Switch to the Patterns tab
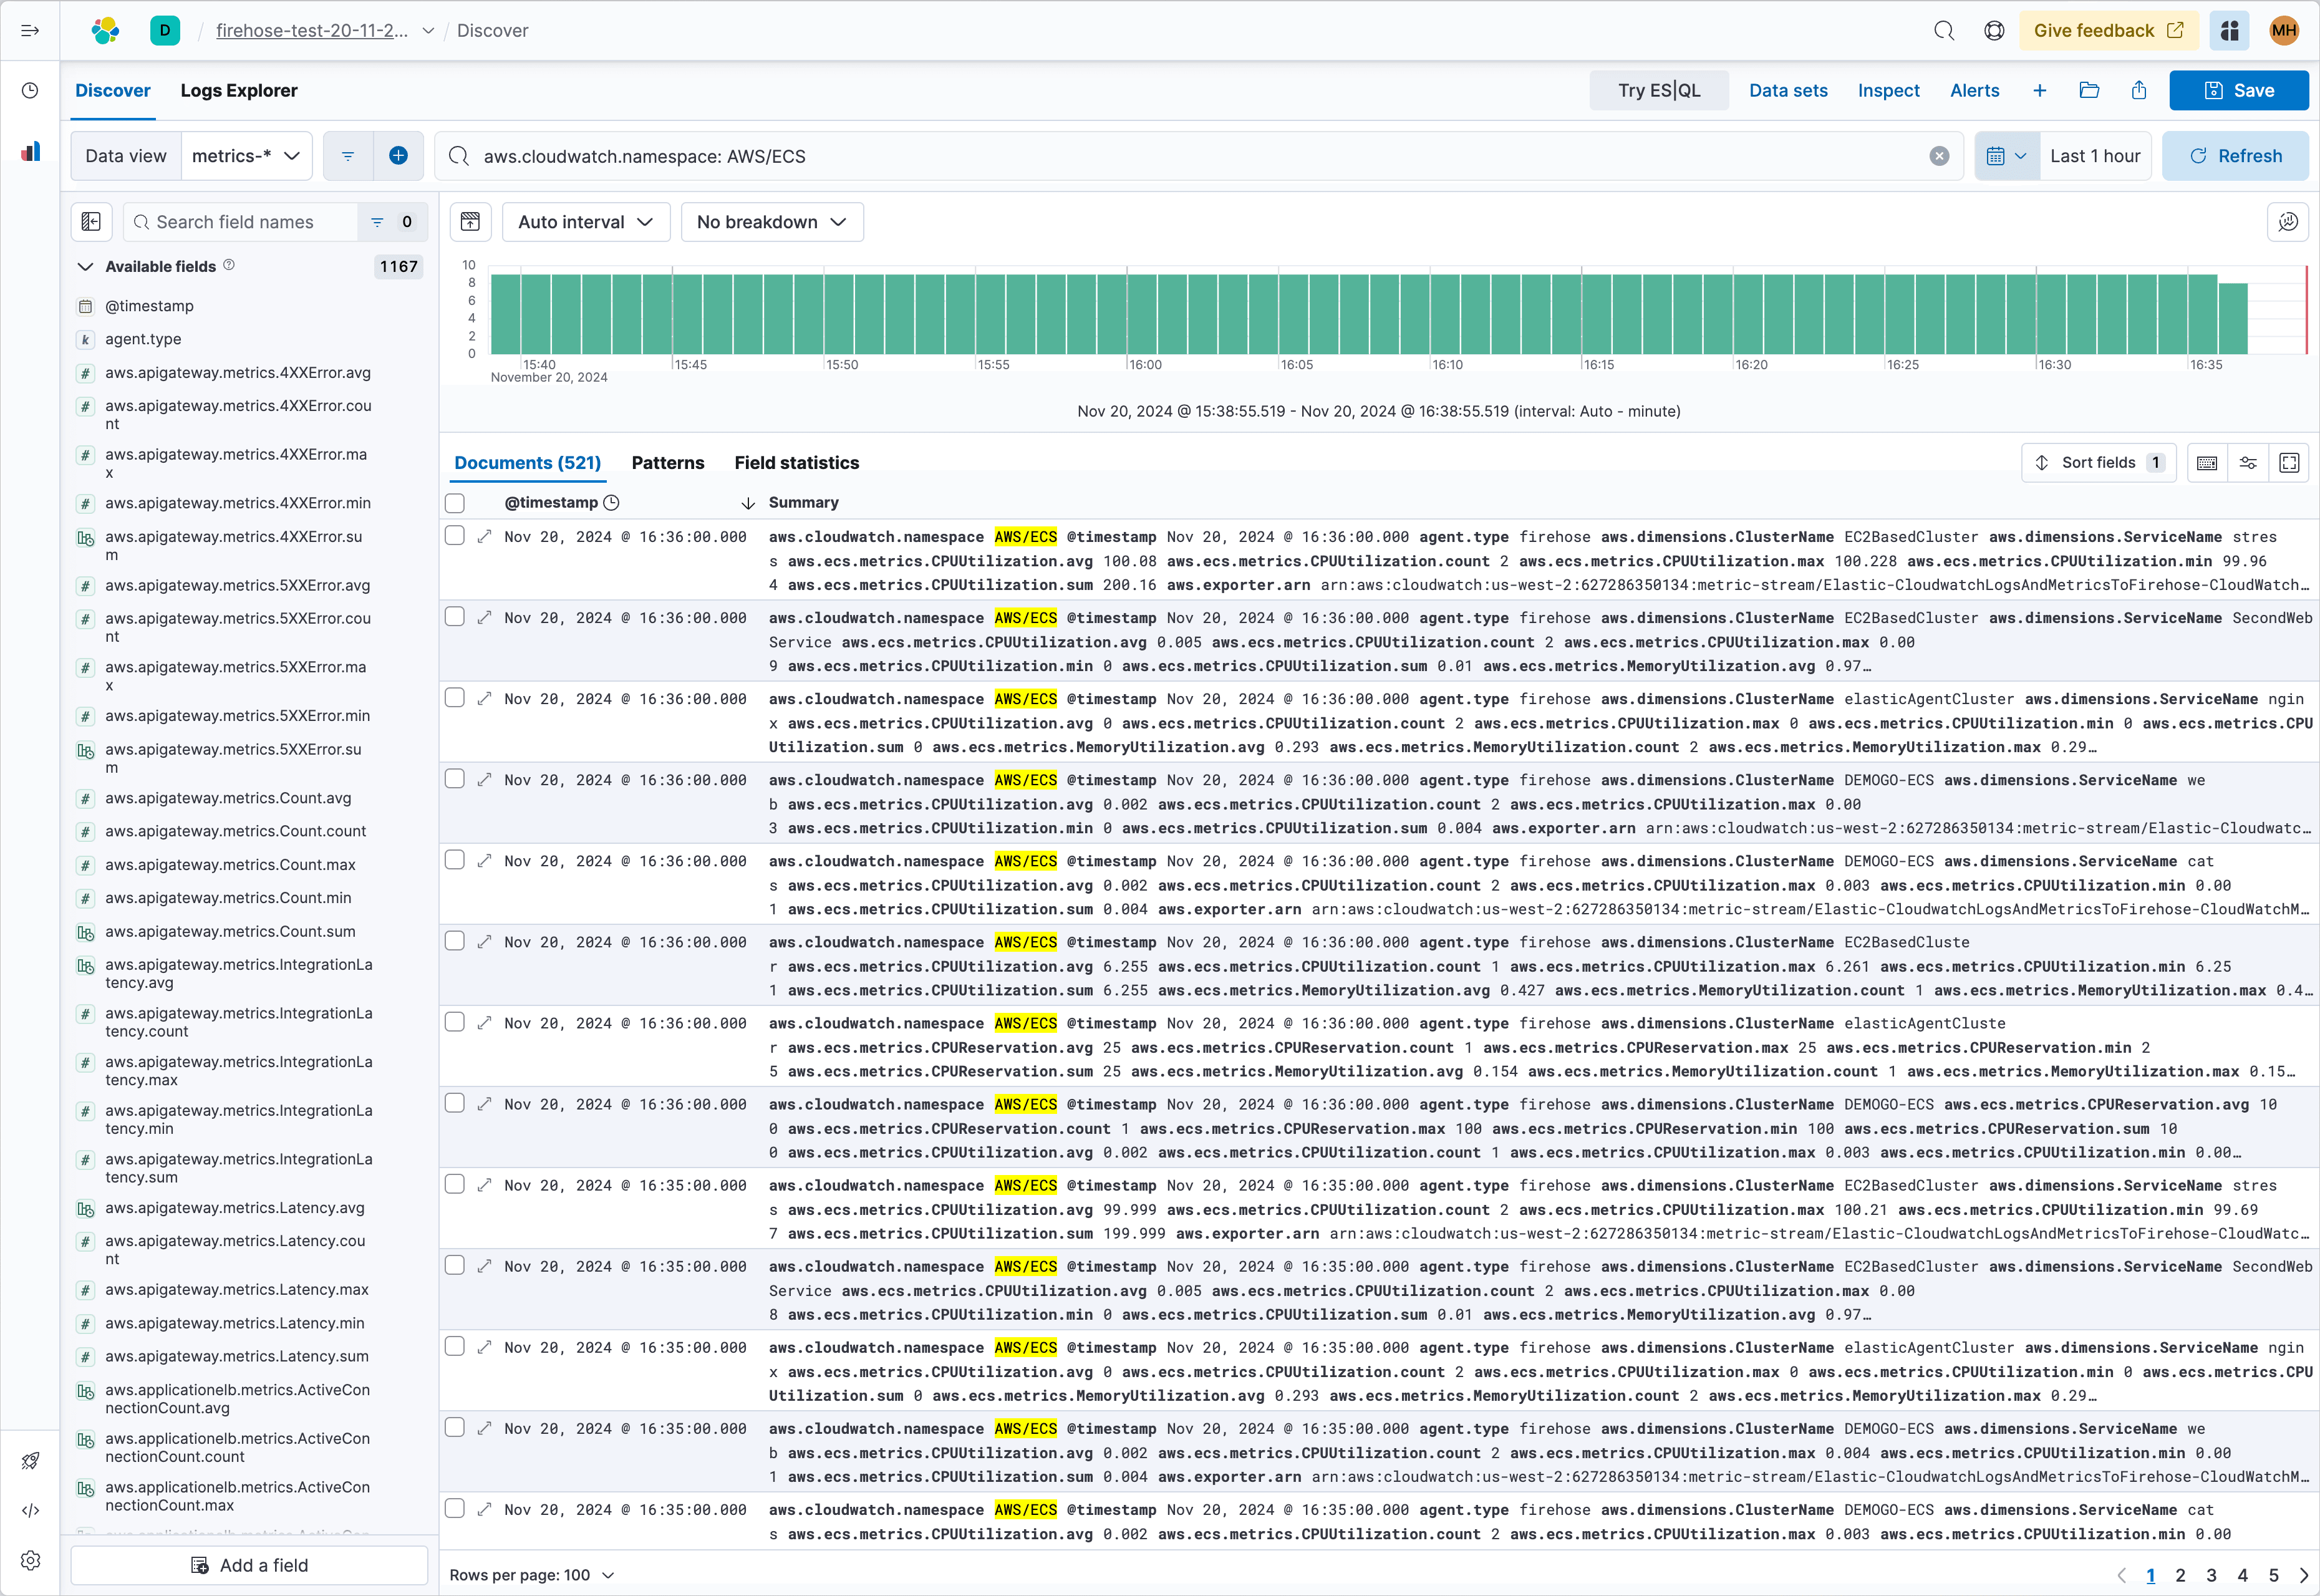2320x1596 pixels. point(668,462)
